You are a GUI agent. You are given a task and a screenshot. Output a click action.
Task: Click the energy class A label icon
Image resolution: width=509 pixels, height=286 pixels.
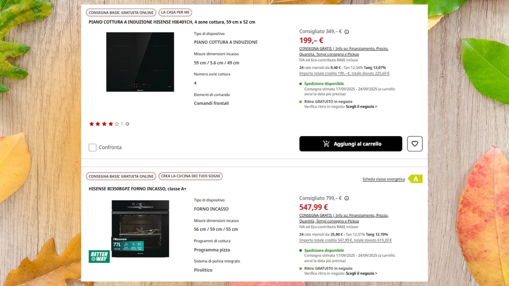(415, 179)
